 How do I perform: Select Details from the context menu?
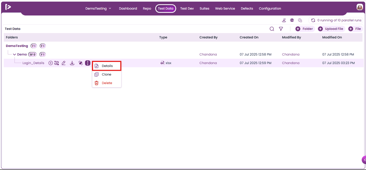point(107,66)
